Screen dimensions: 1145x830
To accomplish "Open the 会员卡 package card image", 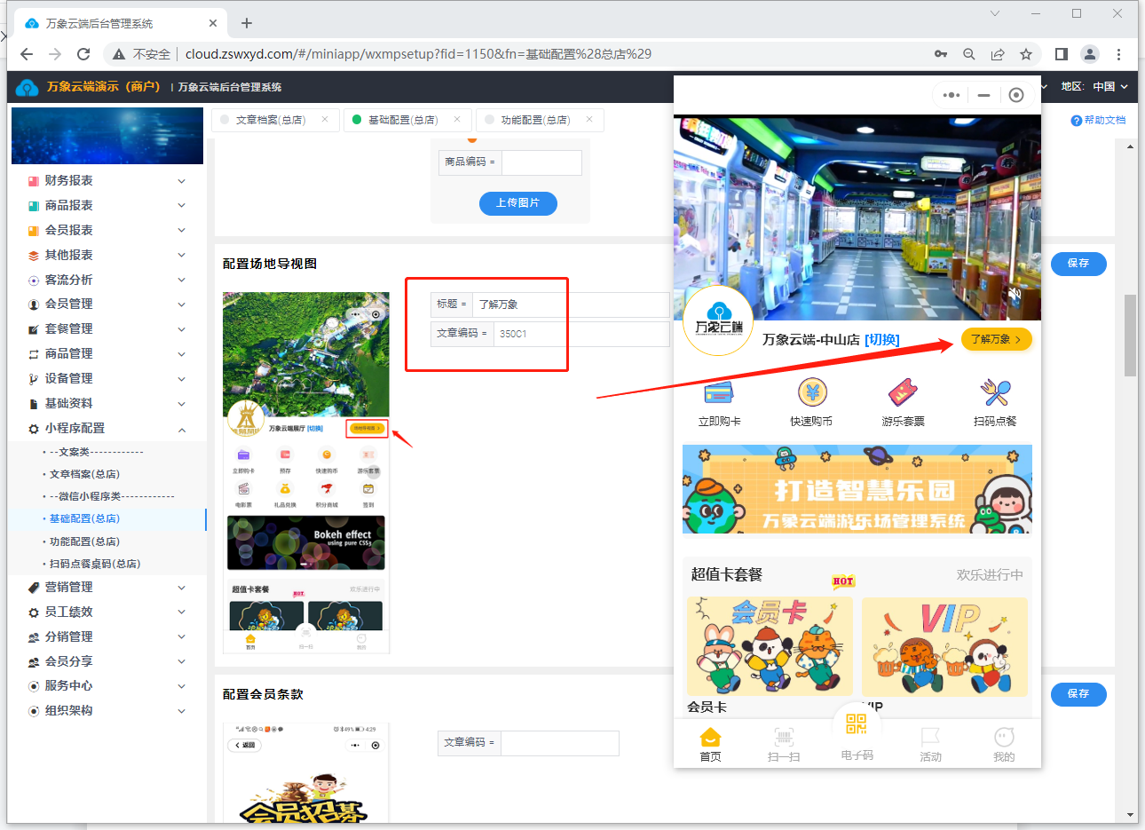I will pos(770,646).
